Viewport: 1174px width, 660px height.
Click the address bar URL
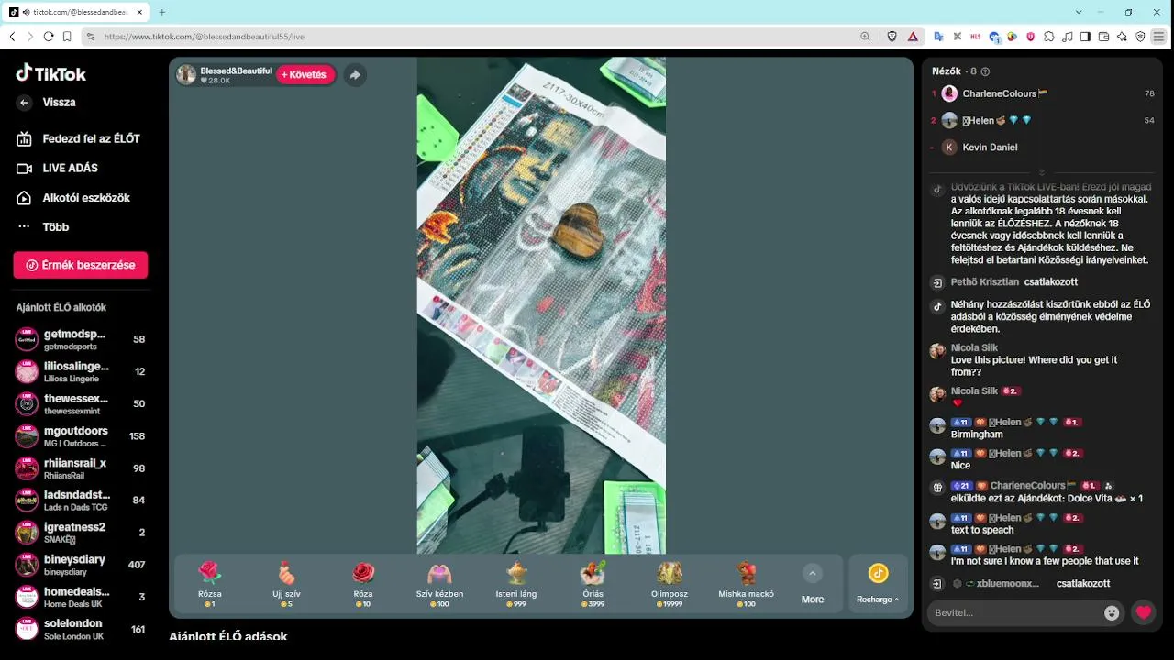(204, 37)
